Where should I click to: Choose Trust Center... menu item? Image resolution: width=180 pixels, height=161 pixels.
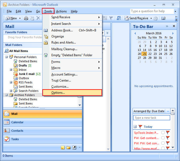[72, 80]
